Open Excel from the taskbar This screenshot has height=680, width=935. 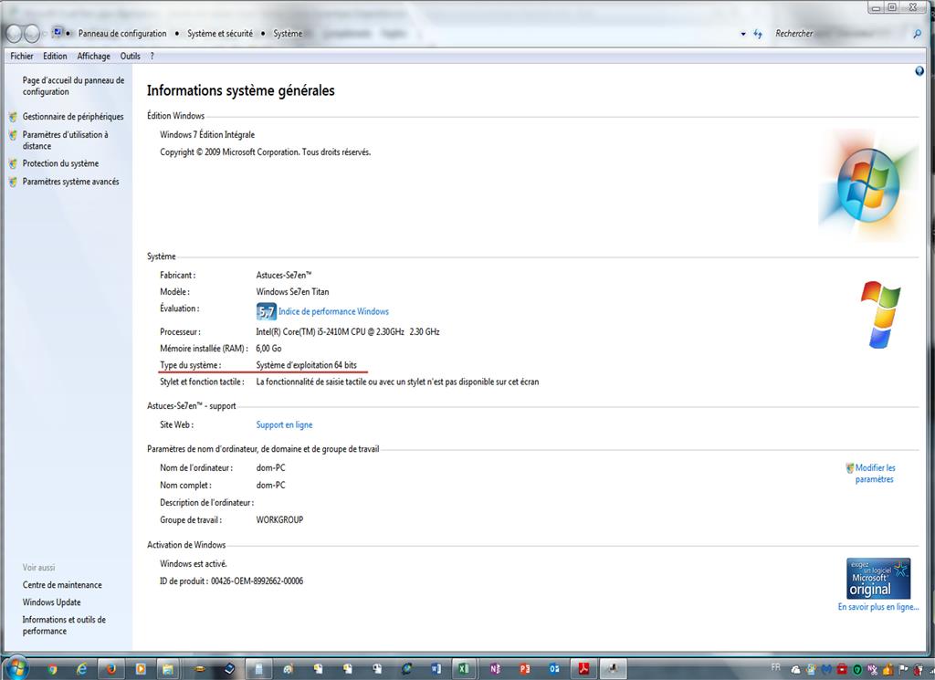463,669
